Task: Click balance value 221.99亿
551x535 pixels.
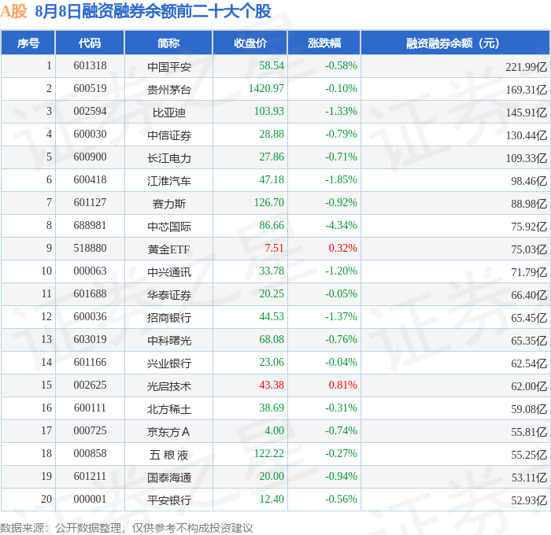Action: [526, 67]
